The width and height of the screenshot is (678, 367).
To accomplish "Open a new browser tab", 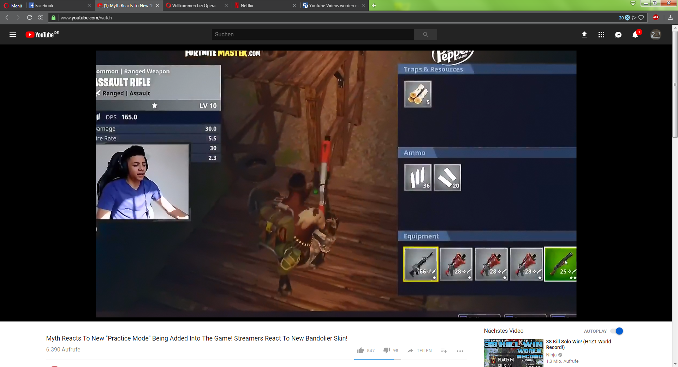I will tap(374, 5).
